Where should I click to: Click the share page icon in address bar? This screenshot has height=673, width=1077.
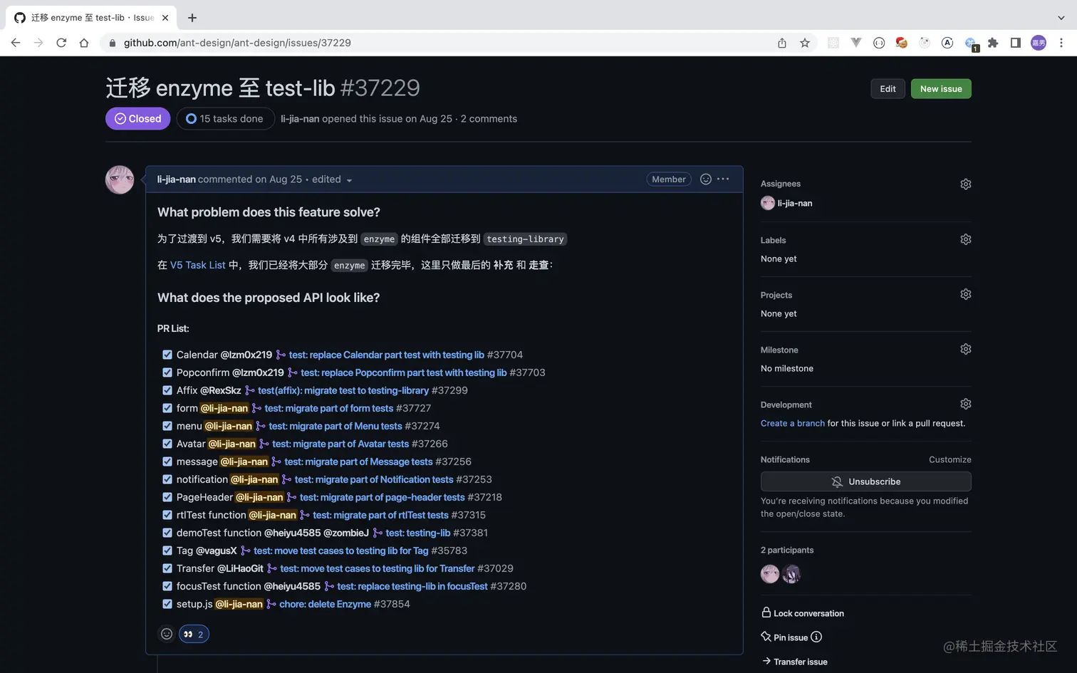(782, 43)
